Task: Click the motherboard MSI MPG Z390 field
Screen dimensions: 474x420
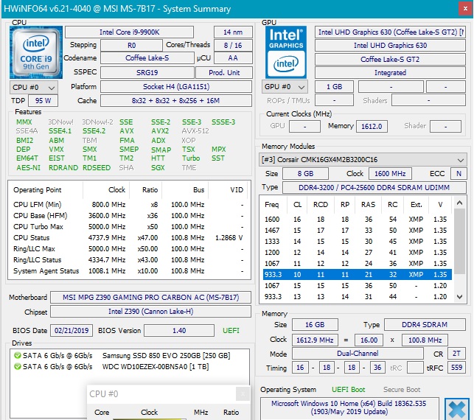Action: coord(150,298)
